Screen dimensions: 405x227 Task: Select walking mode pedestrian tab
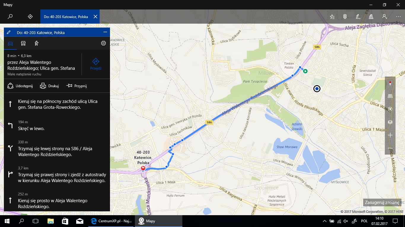coord(36,43)
